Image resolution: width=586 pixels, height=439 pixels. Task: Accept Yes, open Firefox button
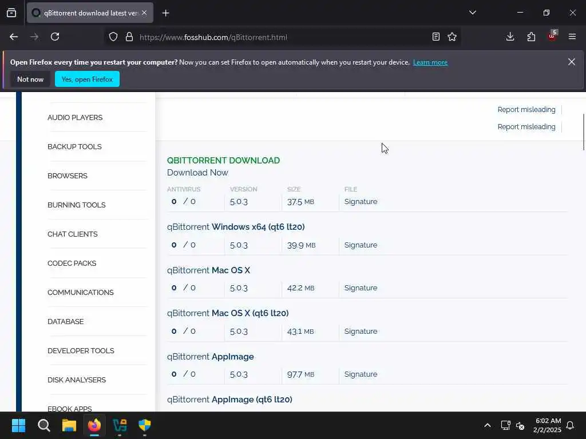(87, 79)
